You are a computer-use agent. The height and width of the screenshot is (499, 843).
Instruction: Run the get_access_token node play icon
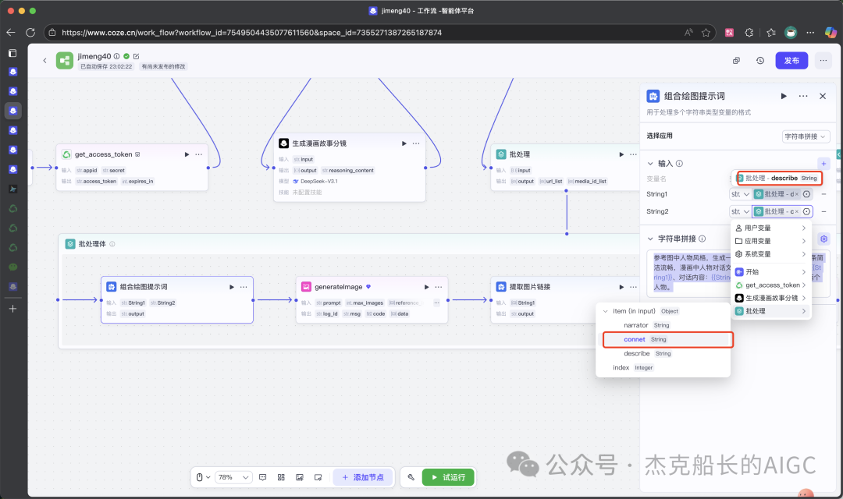[187, 154]
